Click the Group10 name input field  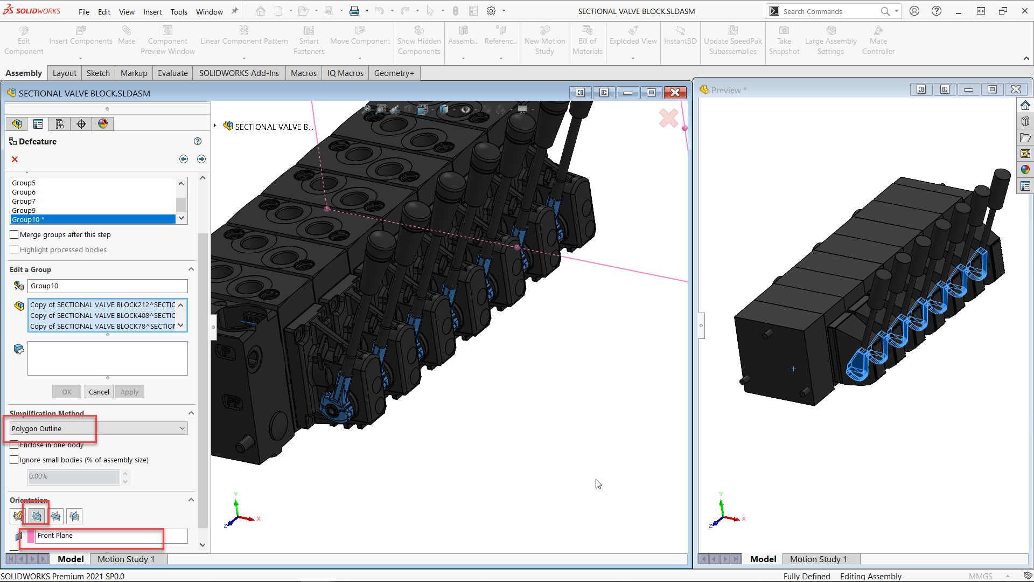(x=108, y=286)
